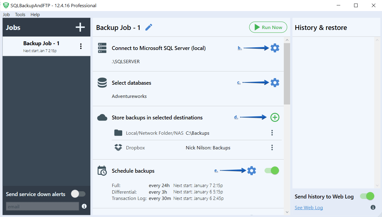Screen dimensions: 382x217
Task: Click the Connect to Microsoft SQL Server heading
Action: click(159, 48)
